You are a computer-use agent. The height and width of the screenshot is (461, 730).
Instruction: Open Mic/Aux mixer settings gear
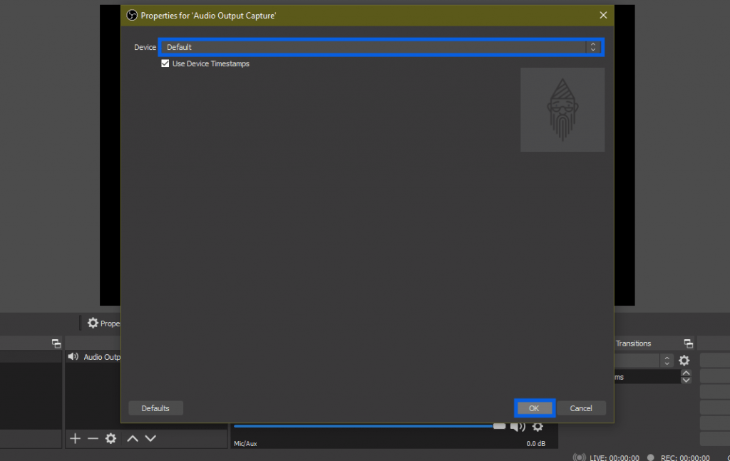pyautogui.click(x=538, y=427)
